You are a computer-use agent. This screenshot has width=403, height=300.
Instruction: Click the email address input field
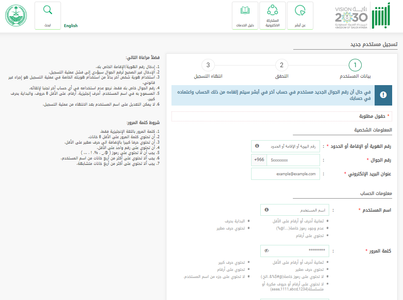click(285, 174)
